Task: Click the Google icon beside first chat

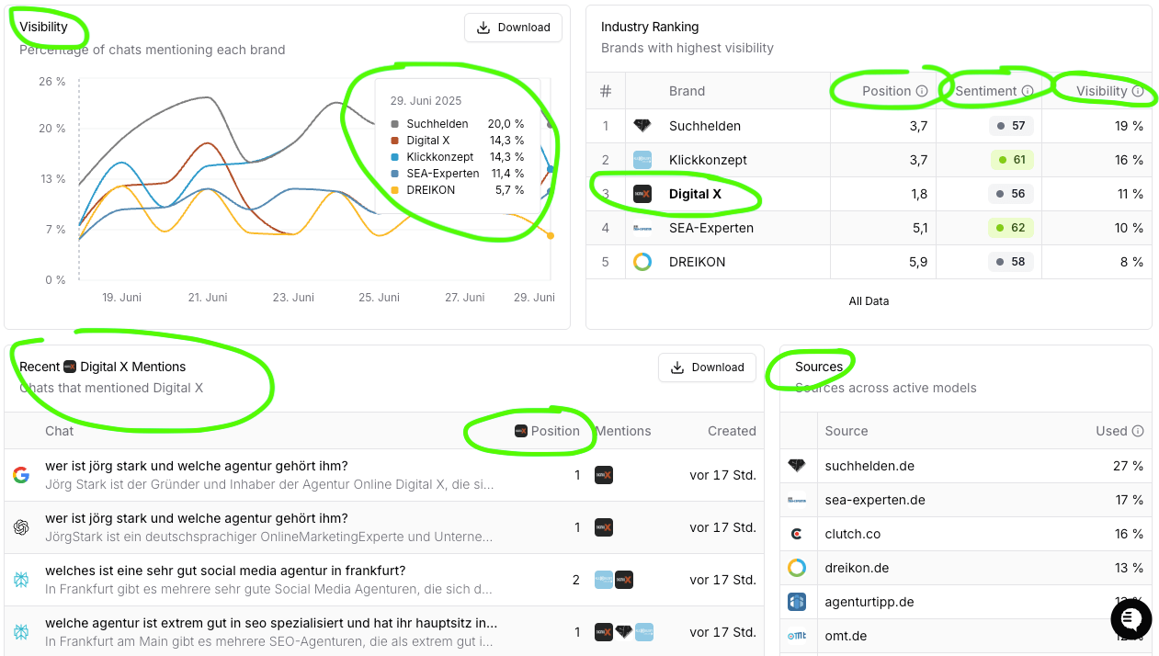Action: click(21, 475)
